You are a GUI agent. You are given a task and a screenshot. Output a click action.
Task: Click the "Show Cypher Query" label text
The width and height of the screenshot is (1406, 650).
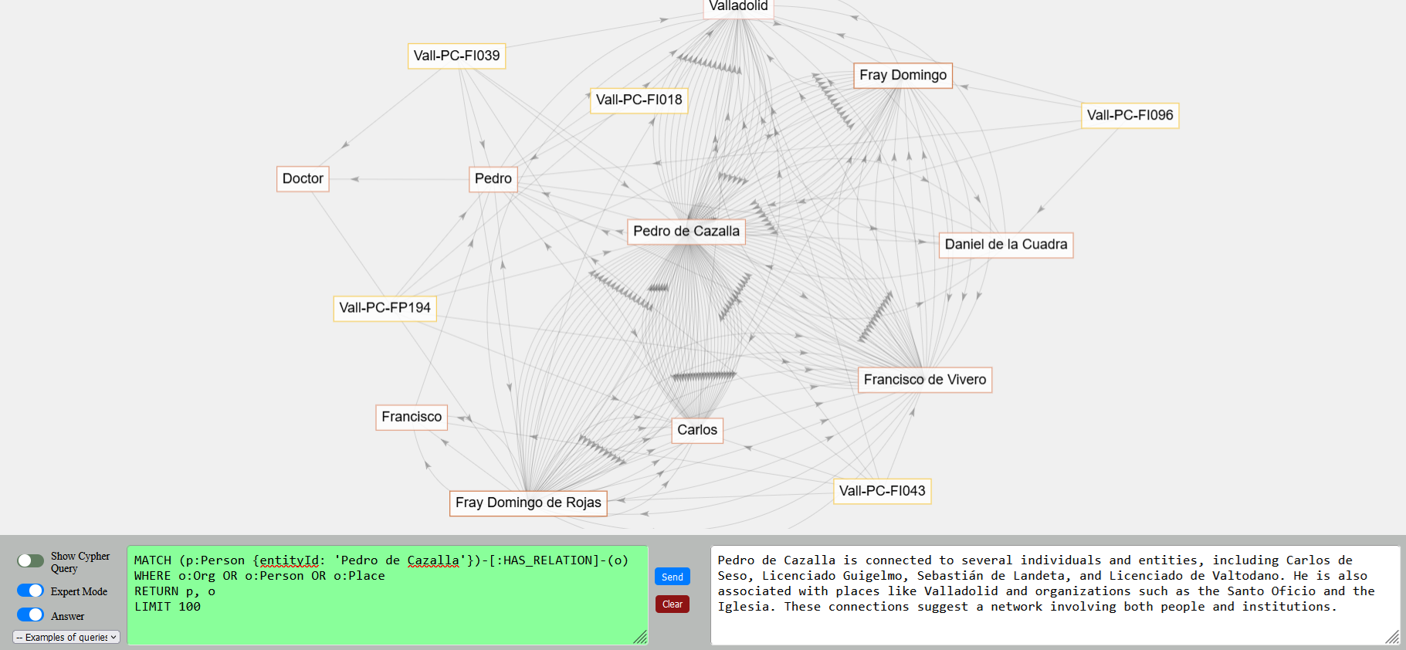pos(80,562)
